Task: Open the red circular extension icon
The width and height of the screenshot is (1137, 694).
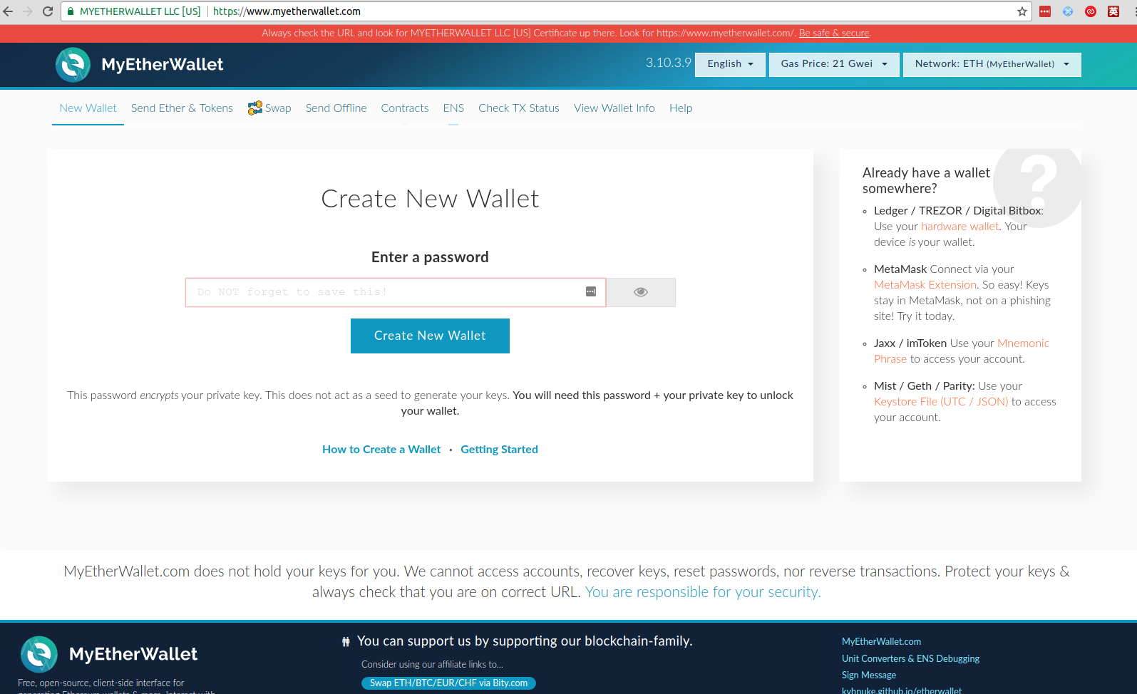Action: click(1091, 11)
